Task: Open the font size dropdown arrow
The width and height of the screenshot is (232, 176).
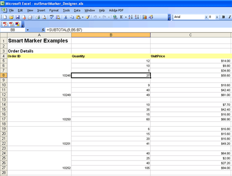Action: coord(217,17)
